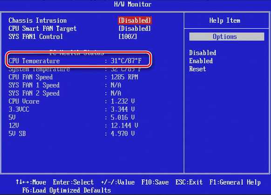Click the H/W Monitor title

pos(133,4)
